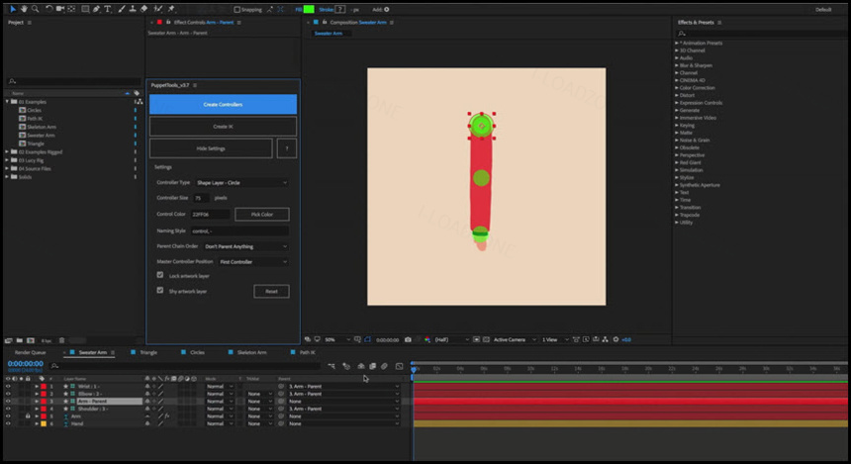The height and width of the screenshot is (464, 851).
Task: Open viewer magnification 50% dropdown
Action: pyautogui.click(x=337, y=339)
